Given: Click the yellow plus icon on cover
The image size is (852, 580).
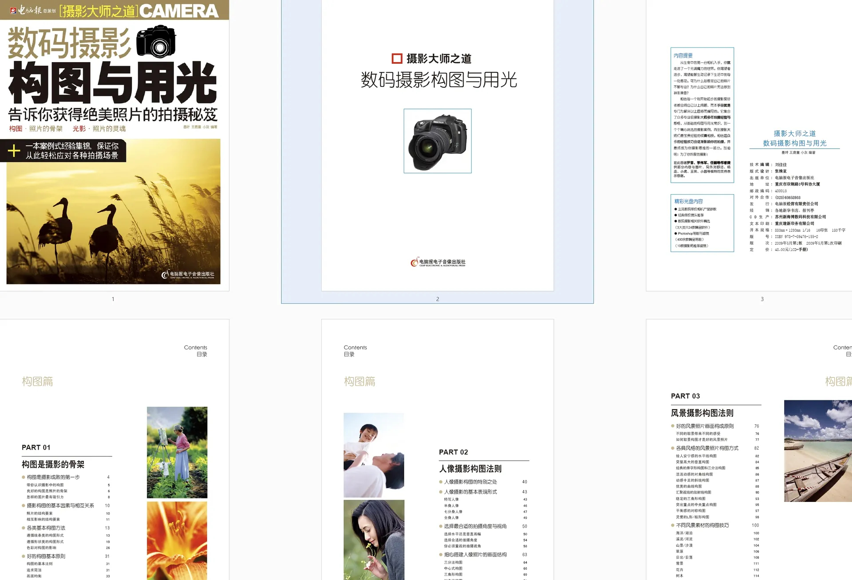Looking at the screenshot, I should (14, 151).
